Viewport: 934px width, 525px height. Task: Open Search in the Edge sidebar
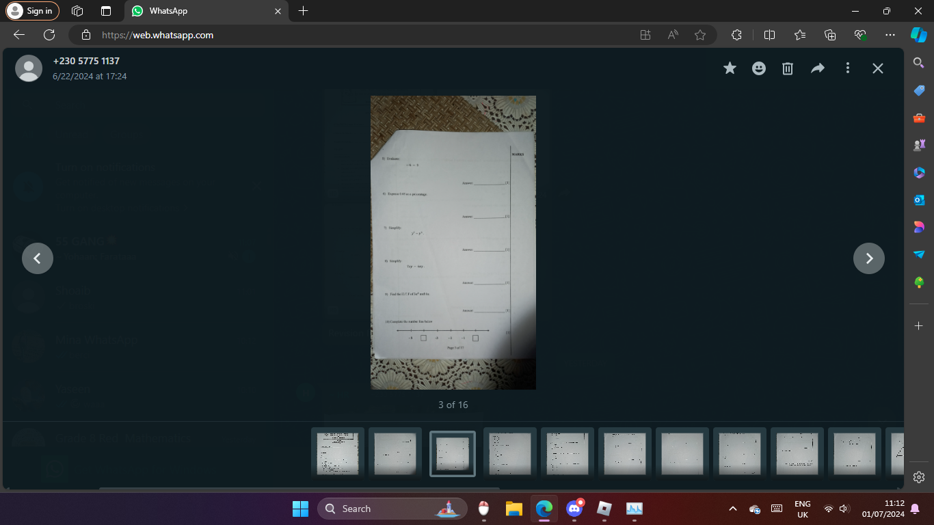click(x=919, y=63)
